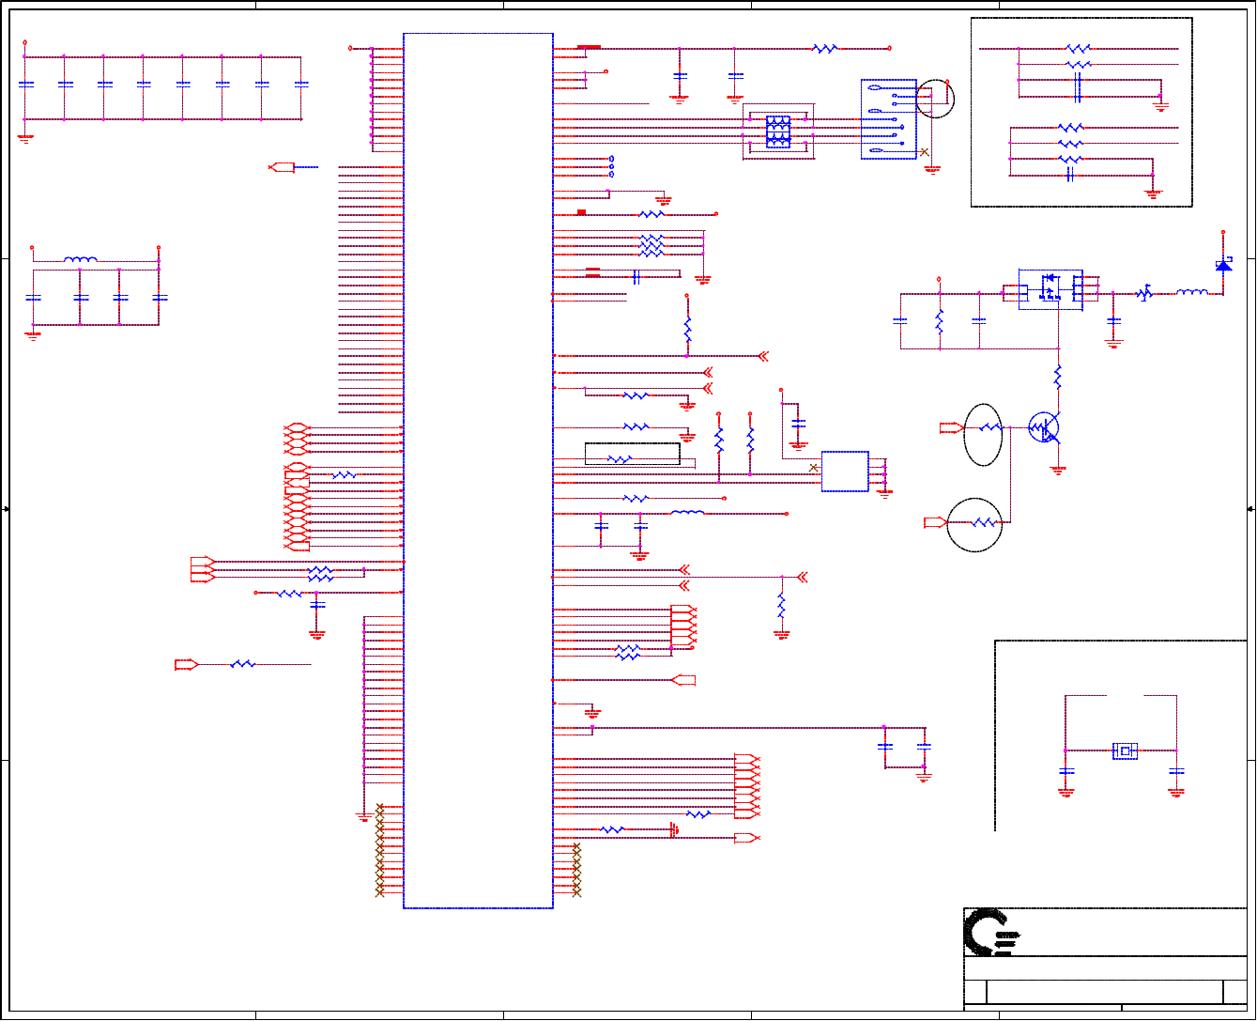
Task: Select the inductor in the left power filter
Action: [x=80, y=259]
